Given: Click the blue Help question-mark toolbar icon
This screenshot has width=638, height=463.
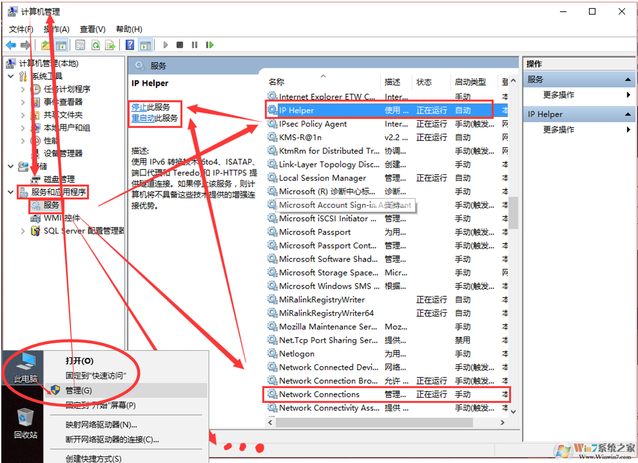Looking at the screenshot, I should 130,45.
